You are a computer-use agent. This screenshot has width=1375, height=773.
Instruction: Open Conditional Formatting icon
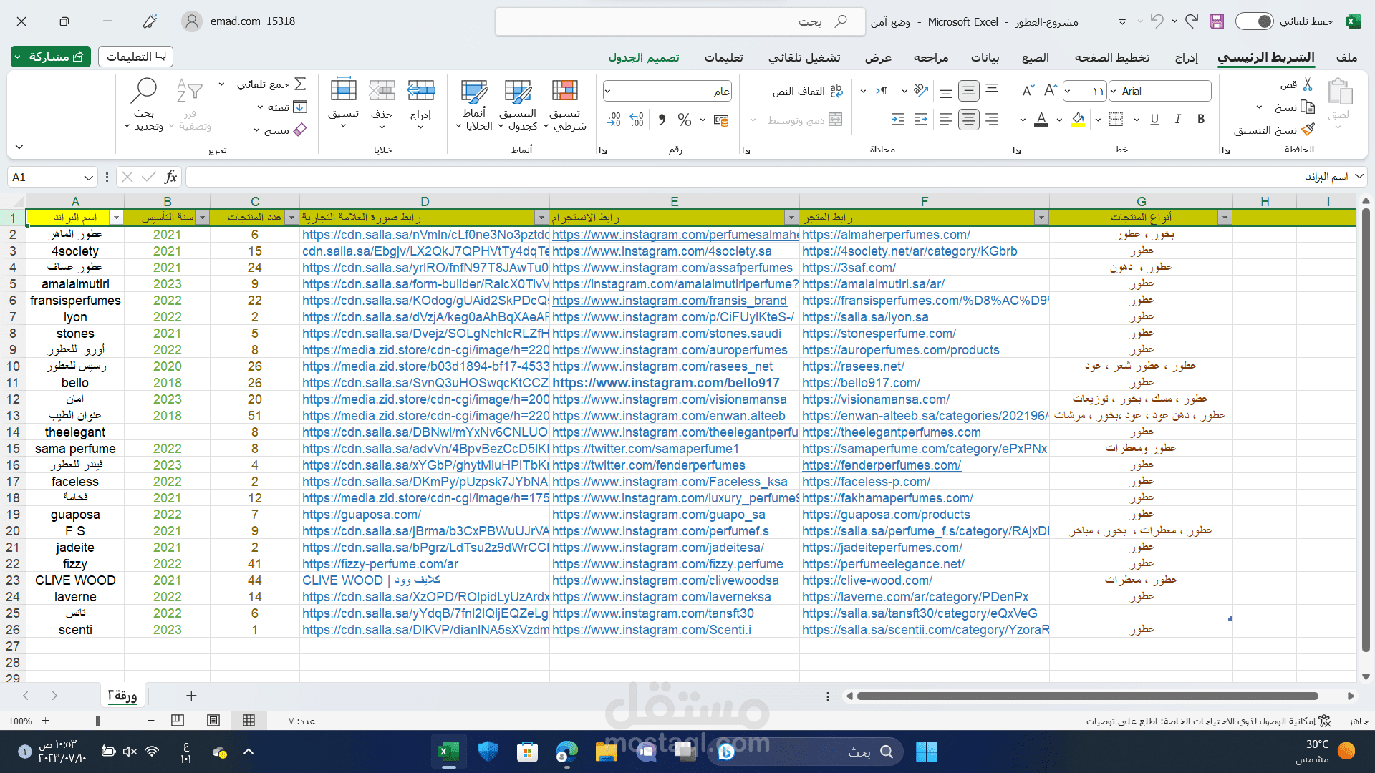point(564,92)
